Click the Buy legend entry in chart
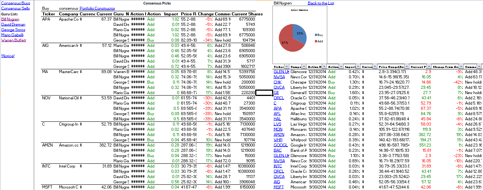 coord(319,34)
